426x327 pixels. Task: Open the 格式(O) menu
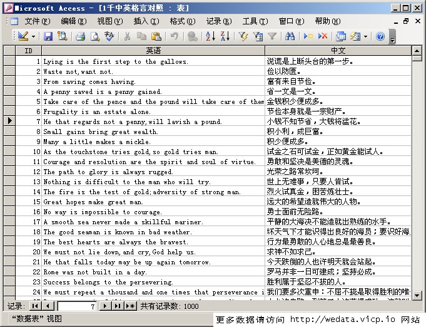183,21
